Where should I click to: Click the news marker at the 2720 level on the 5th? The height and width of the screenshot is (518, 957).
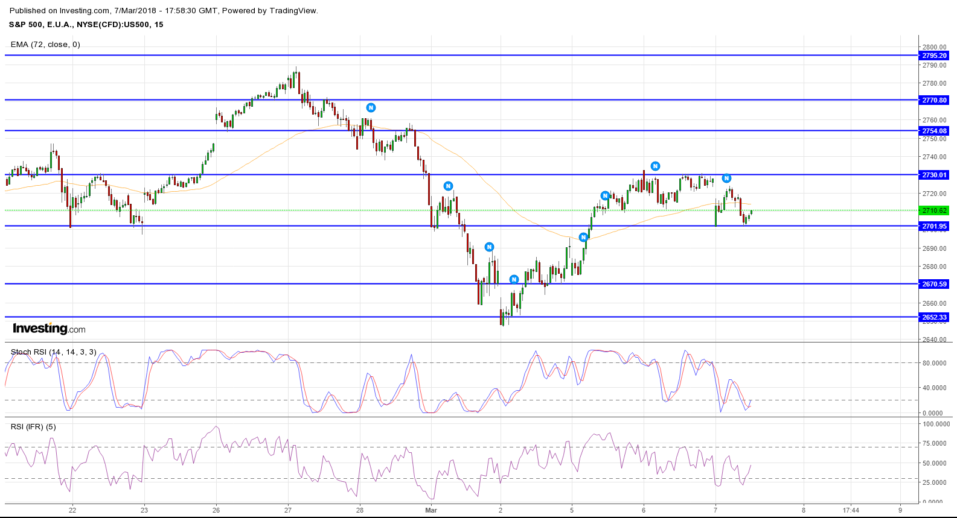[605, 196]
